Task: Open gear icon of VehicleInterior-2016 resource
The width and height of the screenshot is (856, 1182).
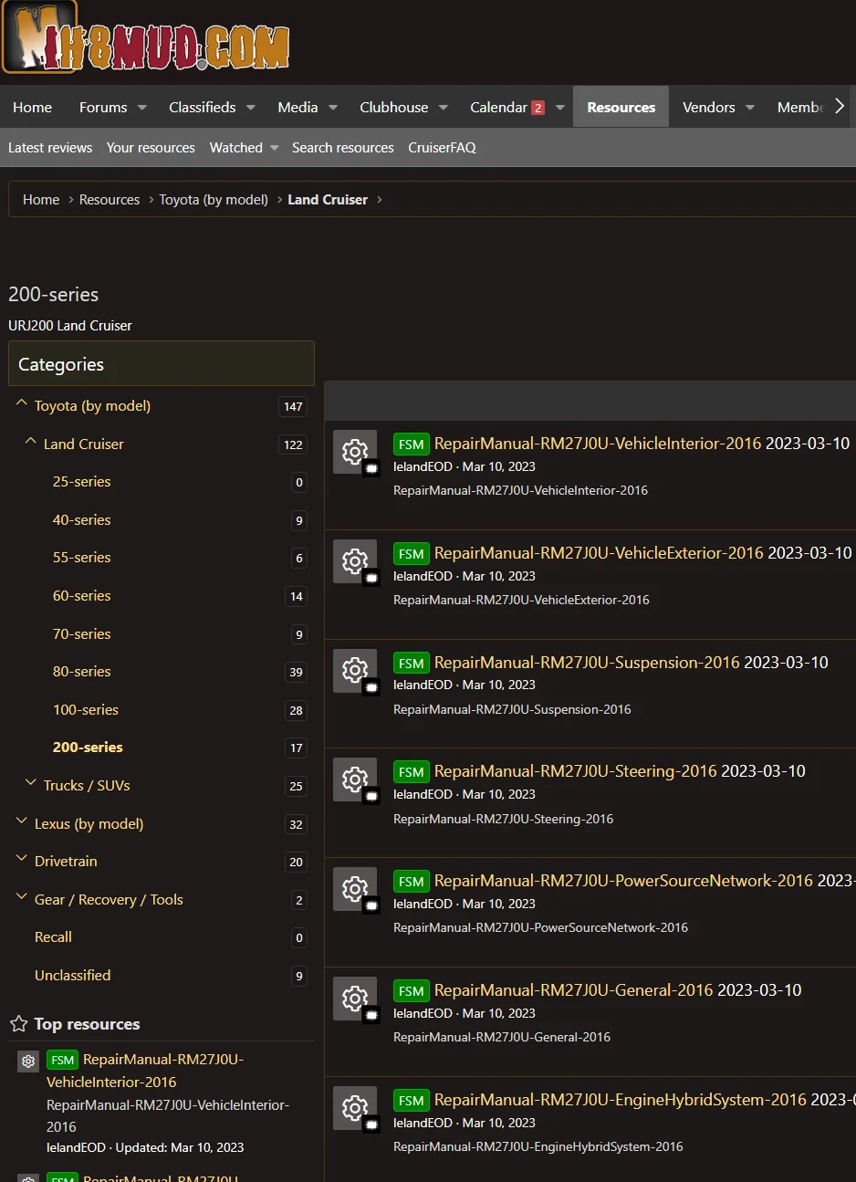Action: 355,452
